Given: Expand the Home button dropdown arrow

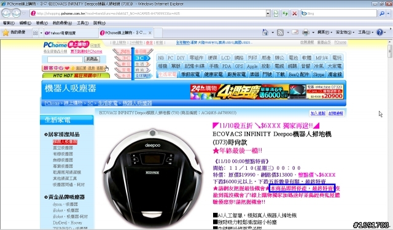Looking at the screenshot, I should [x=273, y=33].
